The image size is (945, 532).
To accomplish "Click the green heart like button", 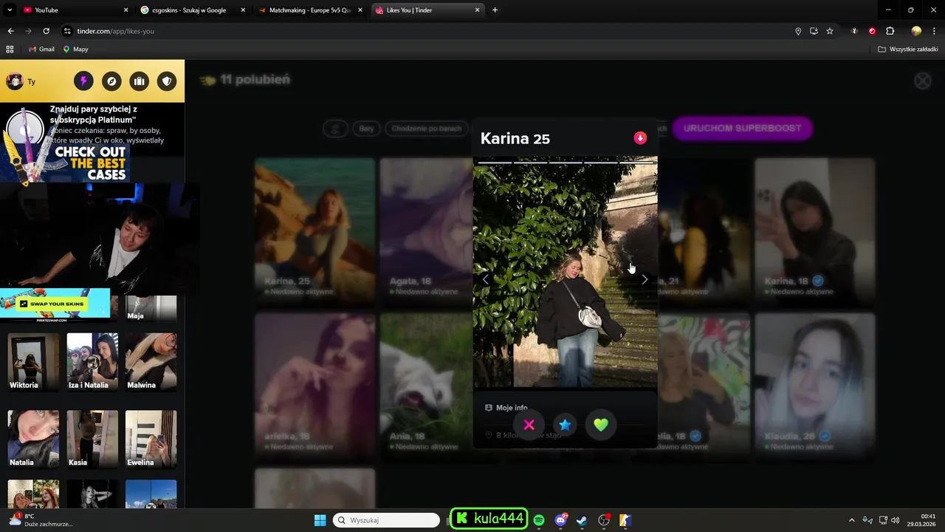I will [601, 425].
